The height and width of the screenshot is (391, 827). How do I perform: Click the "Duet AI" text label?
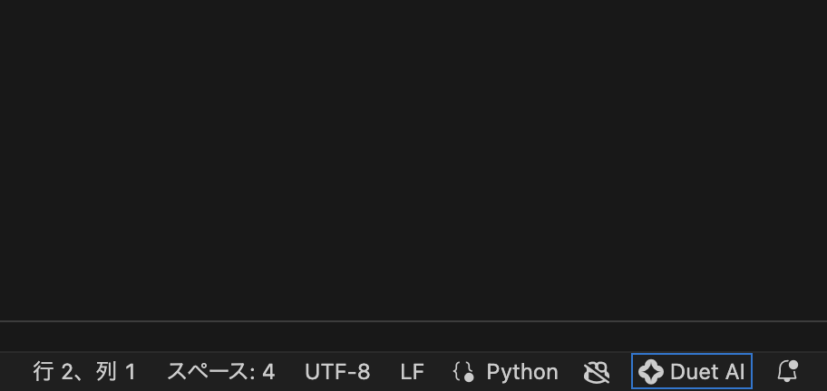click(x=707, y=372)
